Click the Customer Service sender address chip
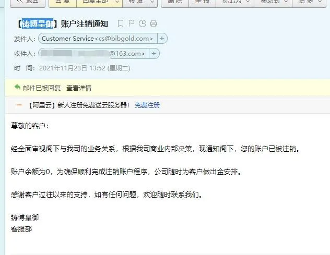 98,39
